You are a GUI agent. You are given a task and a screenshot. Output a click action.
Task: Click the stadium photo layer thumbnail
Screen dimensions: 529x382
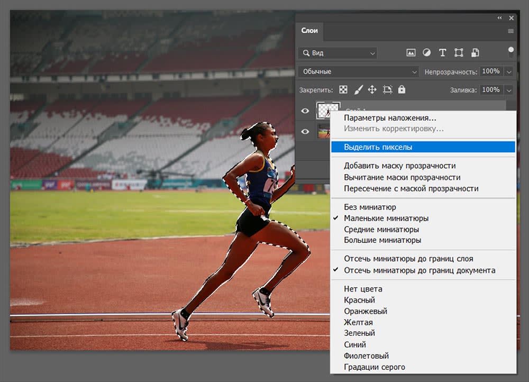click(x=324, y=131)
